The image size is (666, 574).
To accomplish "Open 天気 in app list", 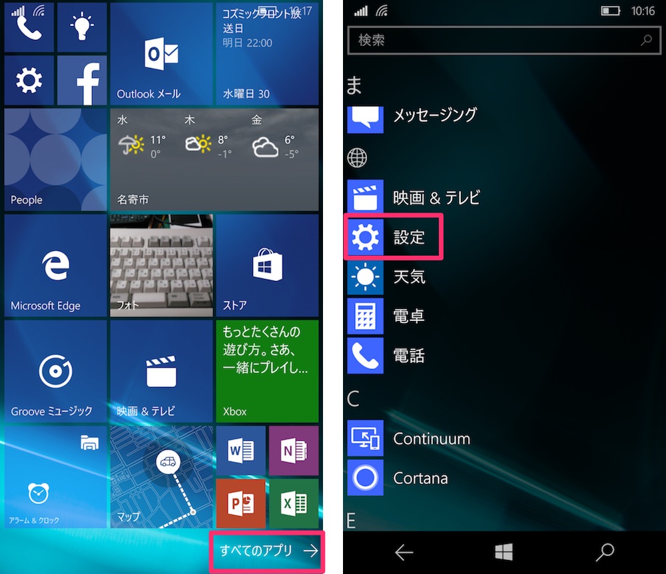I will coord(386,277).
